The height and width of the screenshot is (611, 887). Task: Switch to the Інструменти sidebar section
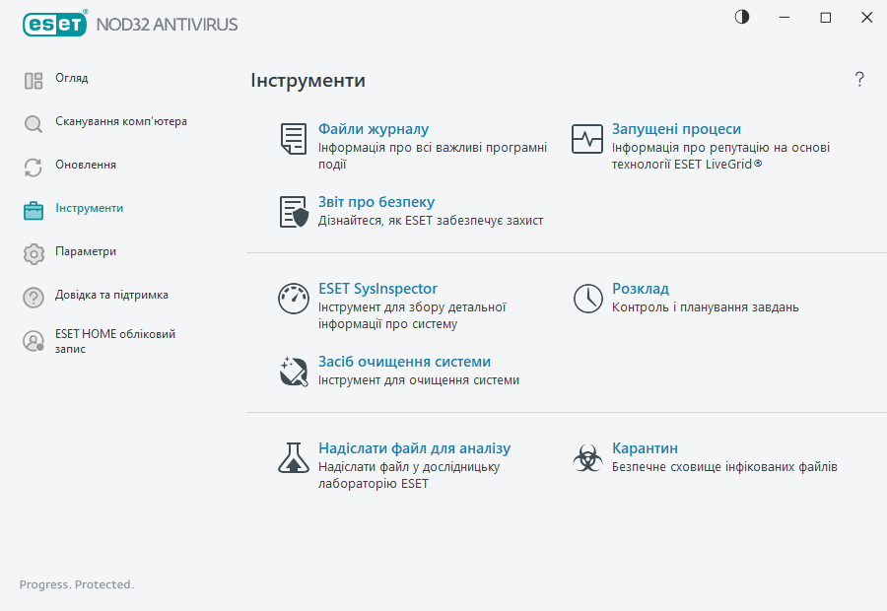pyautogui.click(x=33, y=210)
